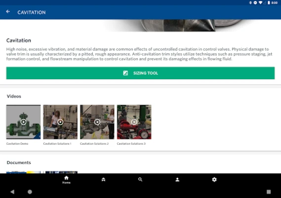
Task: Play the Cavitation Solutions 2 video
Action: (x=97, y=122)
